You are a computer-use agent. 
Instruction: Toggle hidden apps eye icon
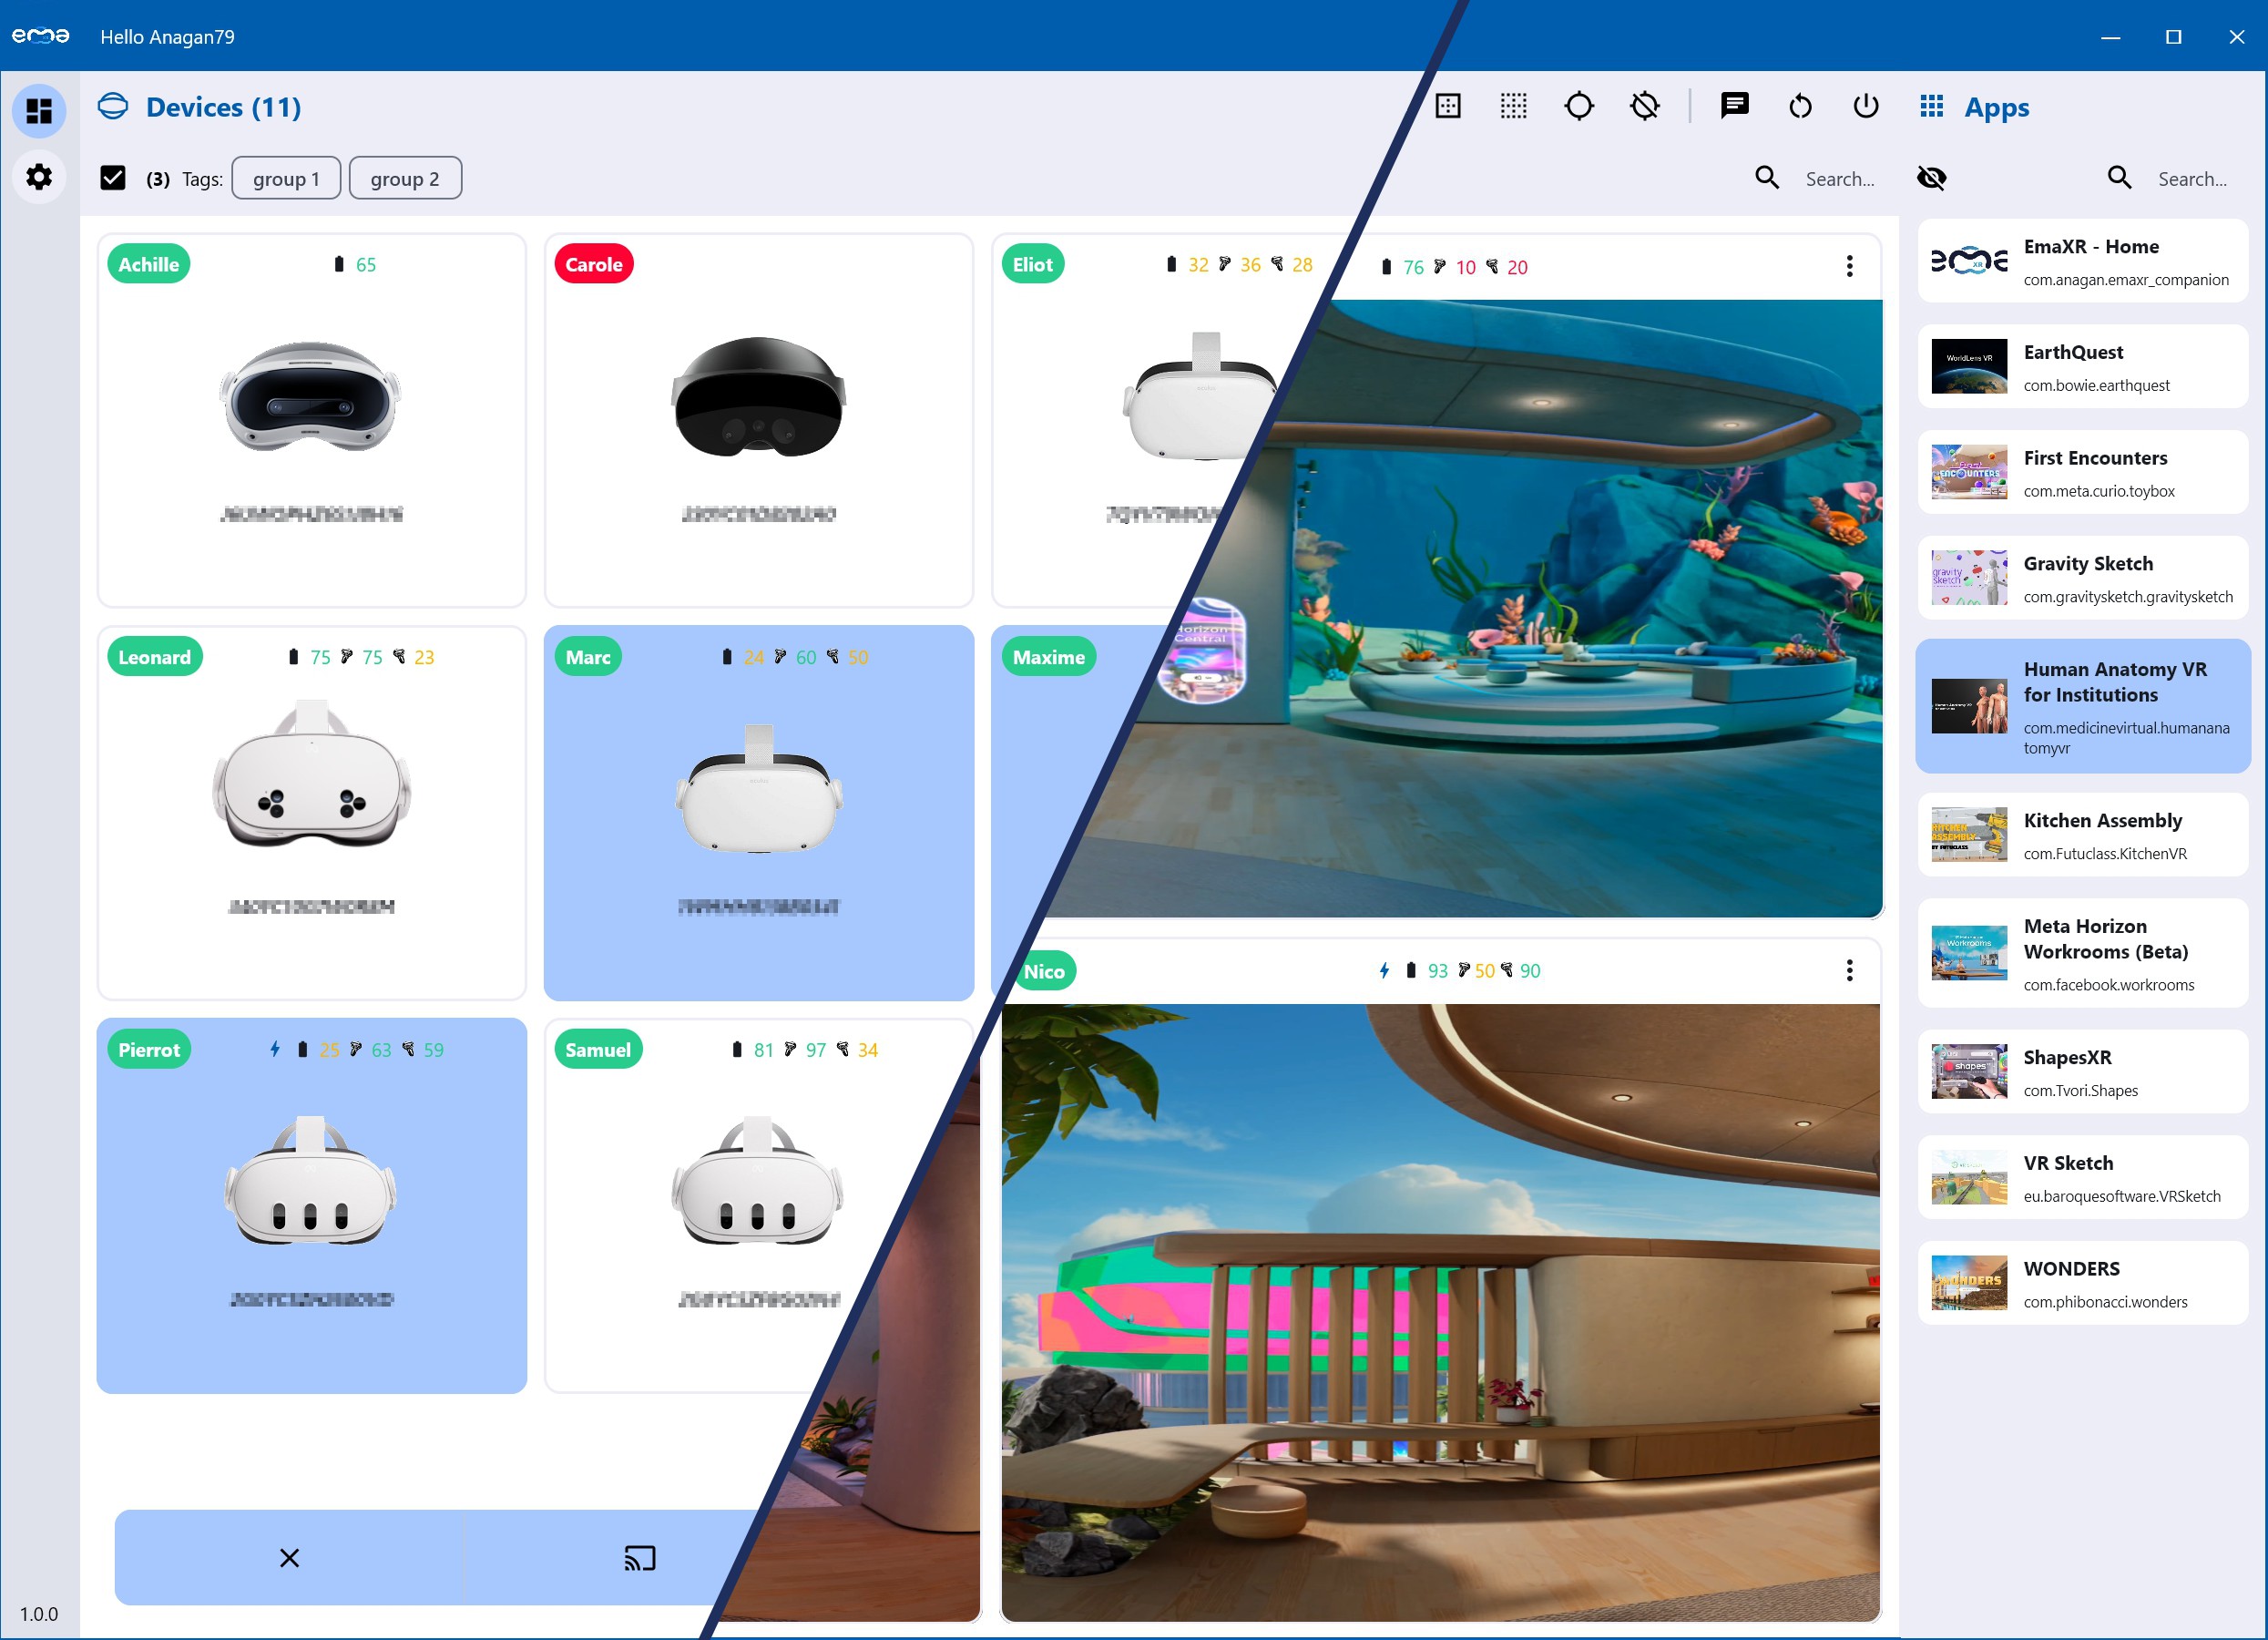1931,178
